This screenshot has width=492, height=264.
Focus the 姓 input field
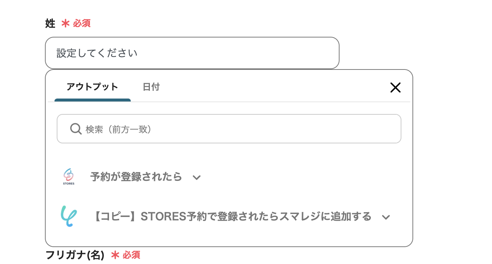[191, 53]
